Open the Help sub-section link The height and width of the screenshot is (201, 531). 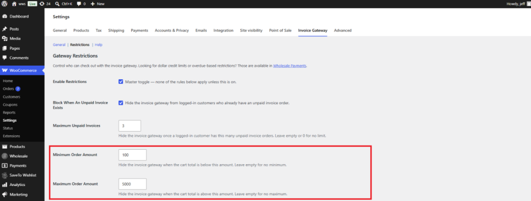click(x=99, y=45)
